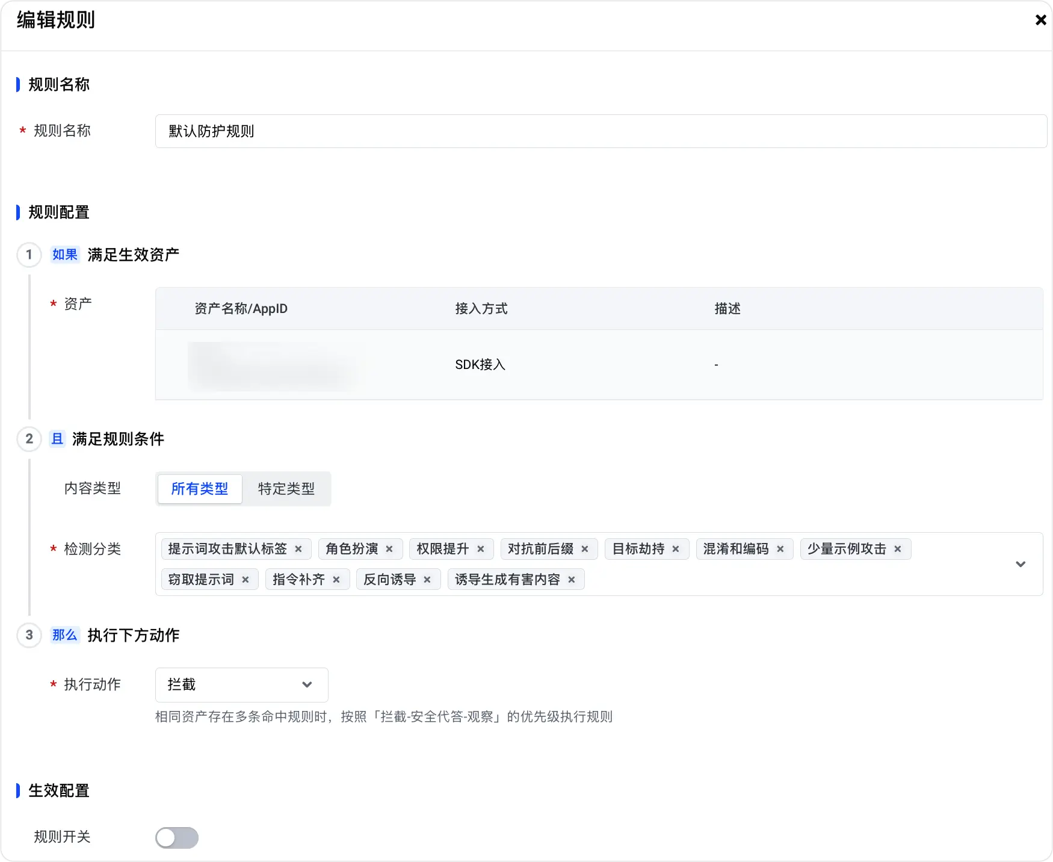Select 特定类型 content type
The height and width of the screenshot is (862, 1053).
click(x=286, y=489)
